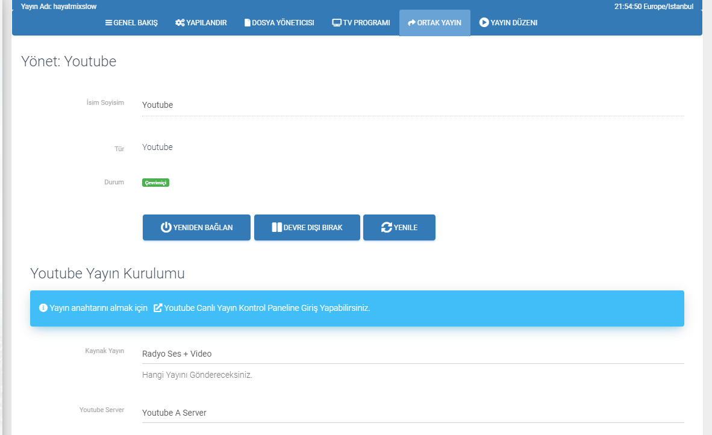Open the Youtube Server dropdown
Screen dimensions: 712x435
(x=413, y=413)
